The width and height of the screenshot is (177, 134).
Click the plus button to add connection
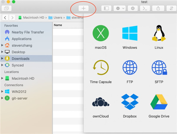83,9
